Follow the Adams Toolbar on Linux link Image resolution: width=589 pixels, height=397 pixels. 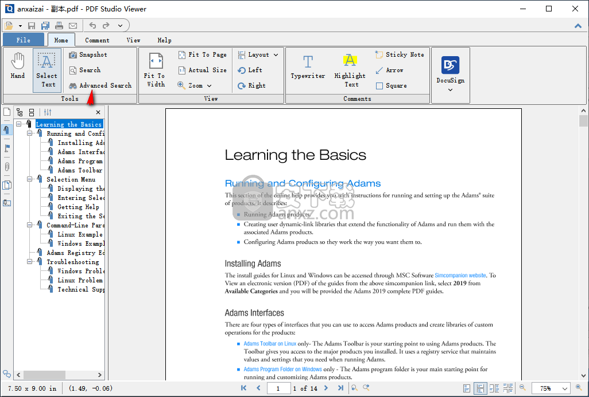tap(270, 343)
